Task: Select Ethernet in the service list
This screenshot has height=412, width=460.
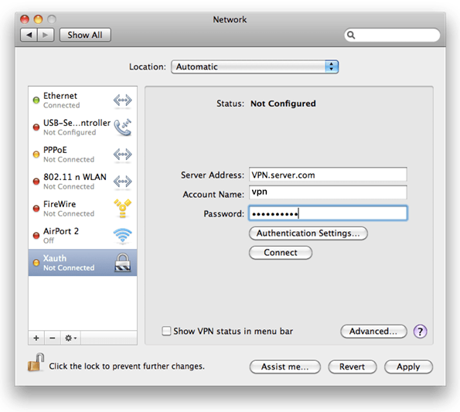Action: [83, 100]
